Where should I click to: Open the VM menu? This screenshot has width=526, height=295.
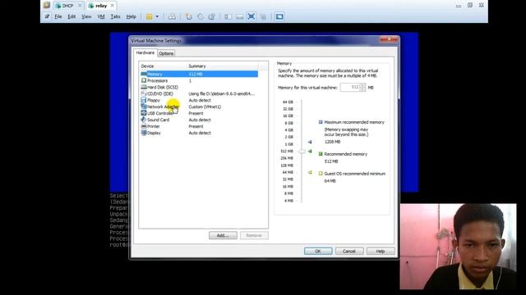click(101, 16)
